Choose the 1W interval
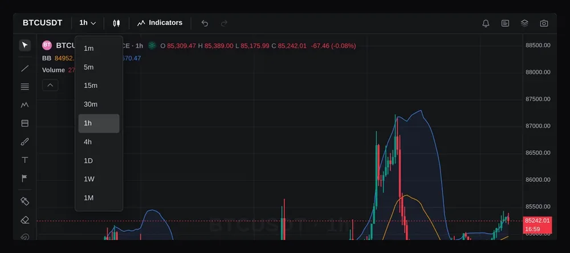570x253 pixels. tap(99, 179)
